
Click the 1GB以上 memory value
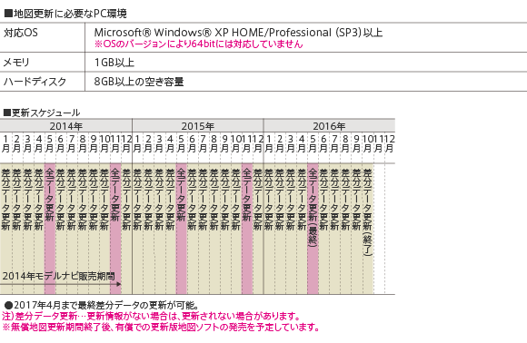(114, 63)
